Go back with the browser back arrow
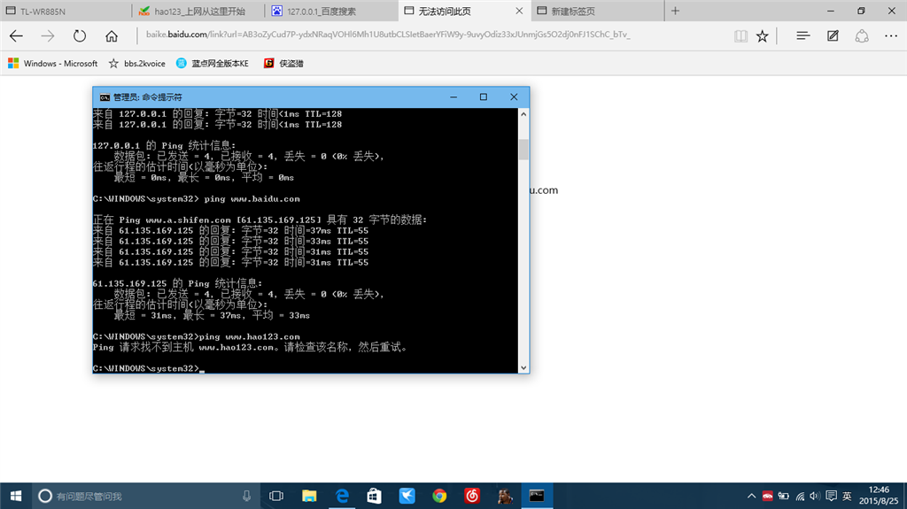The width and height of the screenshot is (907, 509). point(16,36)
